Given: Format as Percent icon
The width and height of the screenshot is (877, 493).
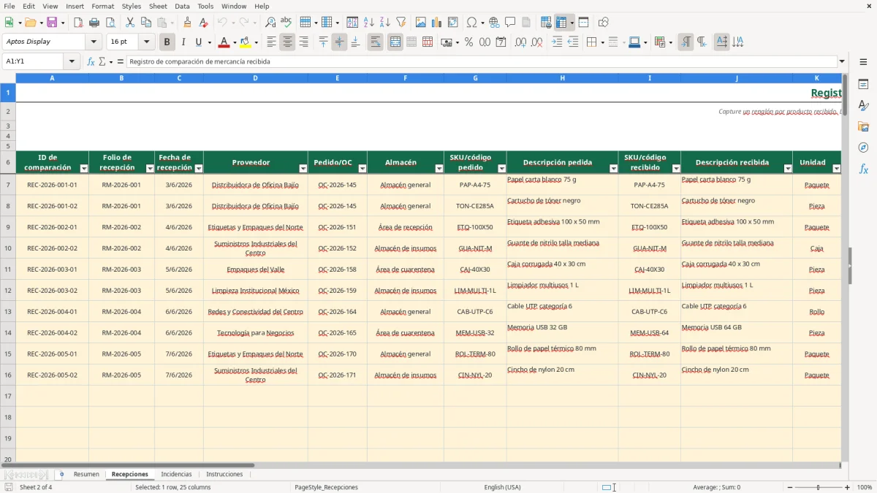Looking at the screenshot, I should coord(468,42).
